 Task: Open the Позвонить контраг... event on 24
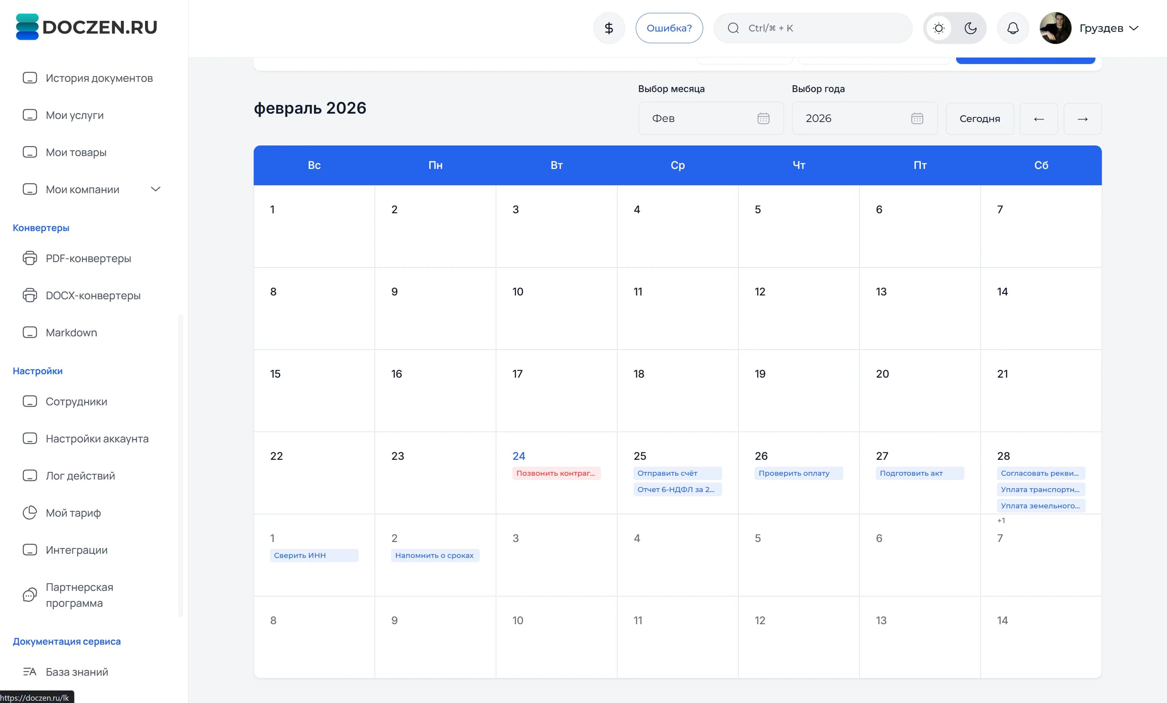pos(556,473)
